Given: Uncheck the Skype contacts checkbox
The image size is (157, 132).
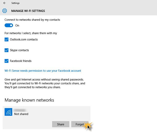Looking at the screenshot, I should point(7,50).
